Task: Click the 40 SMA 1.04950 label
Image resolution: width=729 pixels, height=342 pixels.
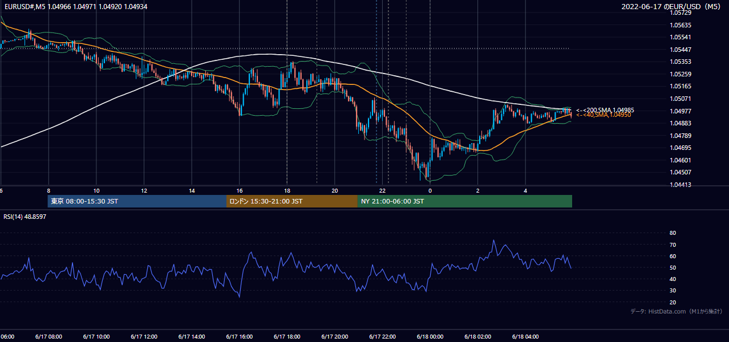Action: 603,115
